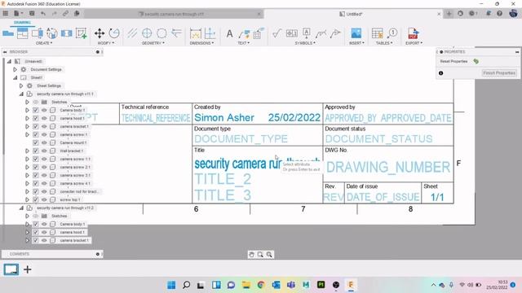Open a new design tab with the plus icon
The image size is (522, 293).
pyautogui.click(x=449, y=14)
